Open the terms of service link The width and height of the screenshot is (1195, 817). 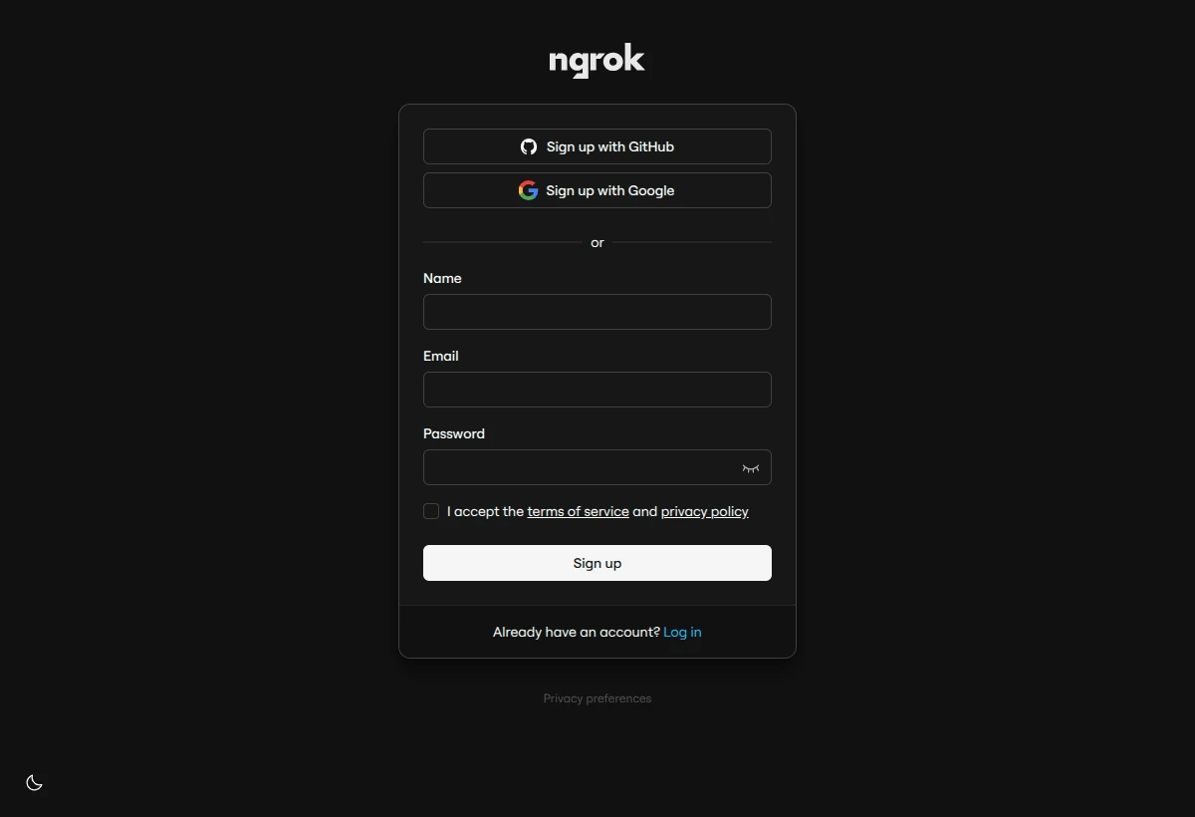pyautogui.click(x=578, y=511)
